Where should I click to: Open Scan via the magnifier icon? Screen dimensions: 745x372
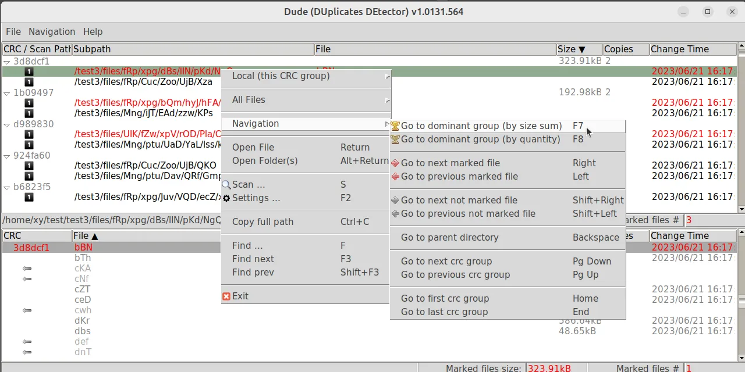coord(226,184)
